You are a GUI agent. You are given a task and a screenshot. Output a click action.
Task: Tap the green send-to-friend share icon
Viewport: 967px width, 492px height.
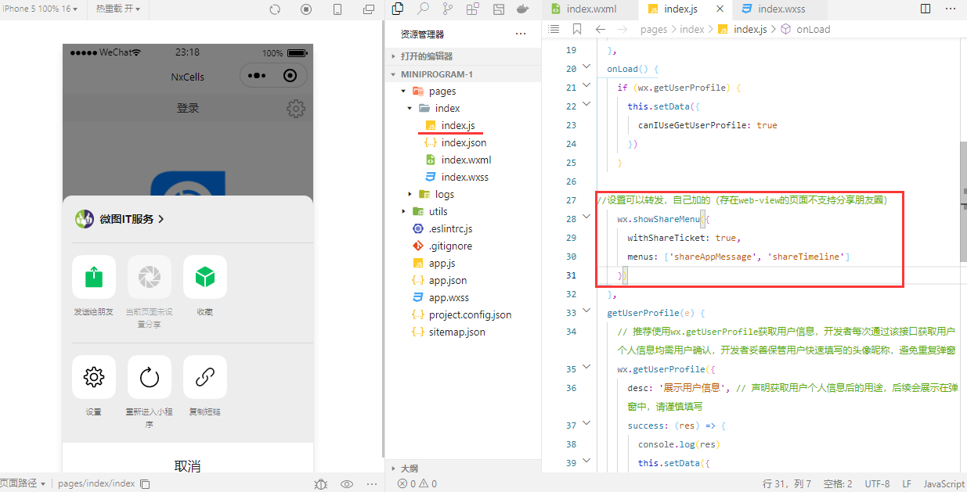point(94,277)
